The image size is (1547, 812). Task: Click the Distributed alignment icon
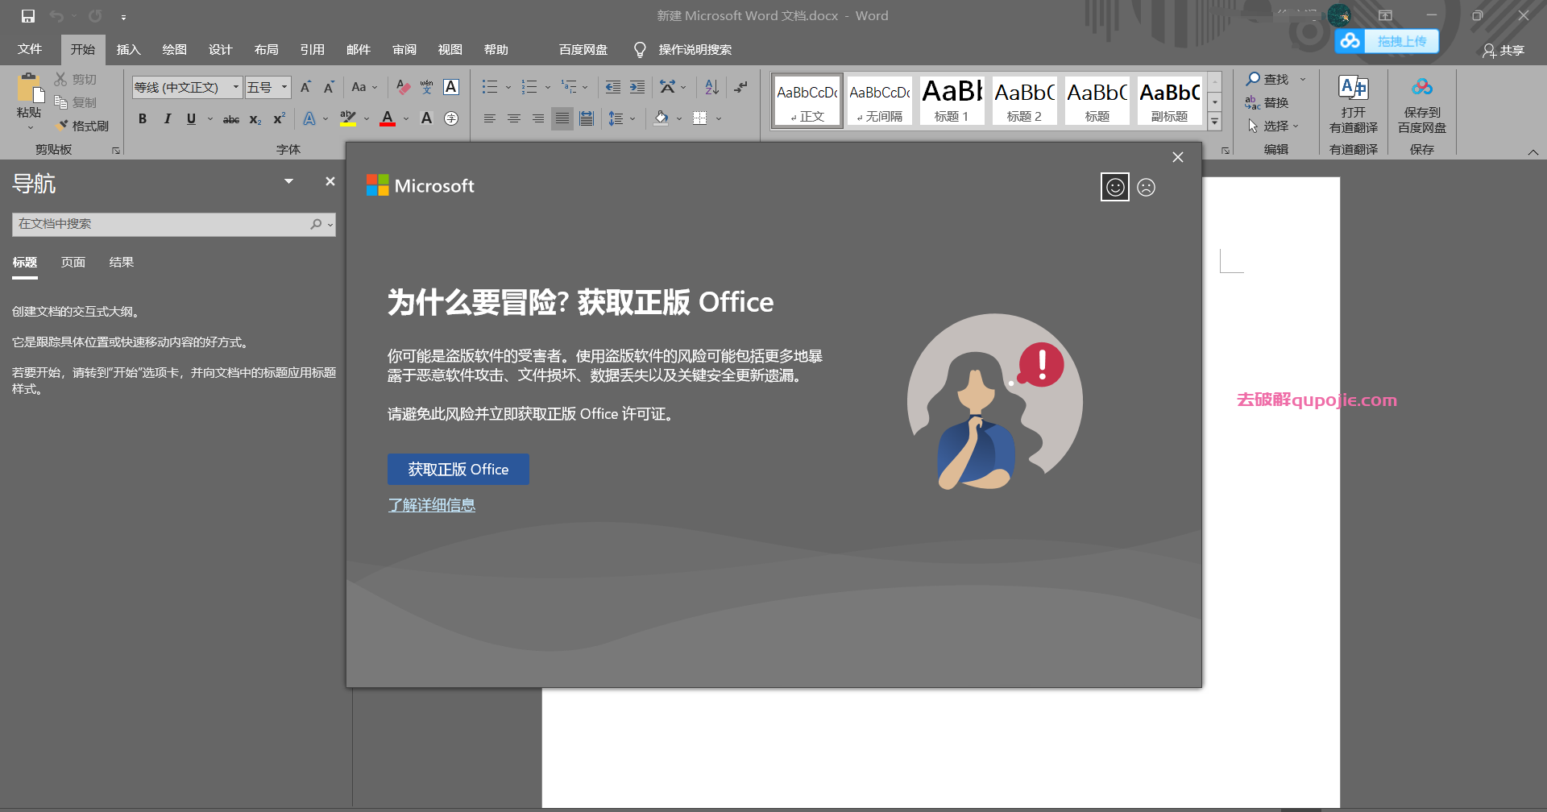pyautogui.click(x=587, y=118)
